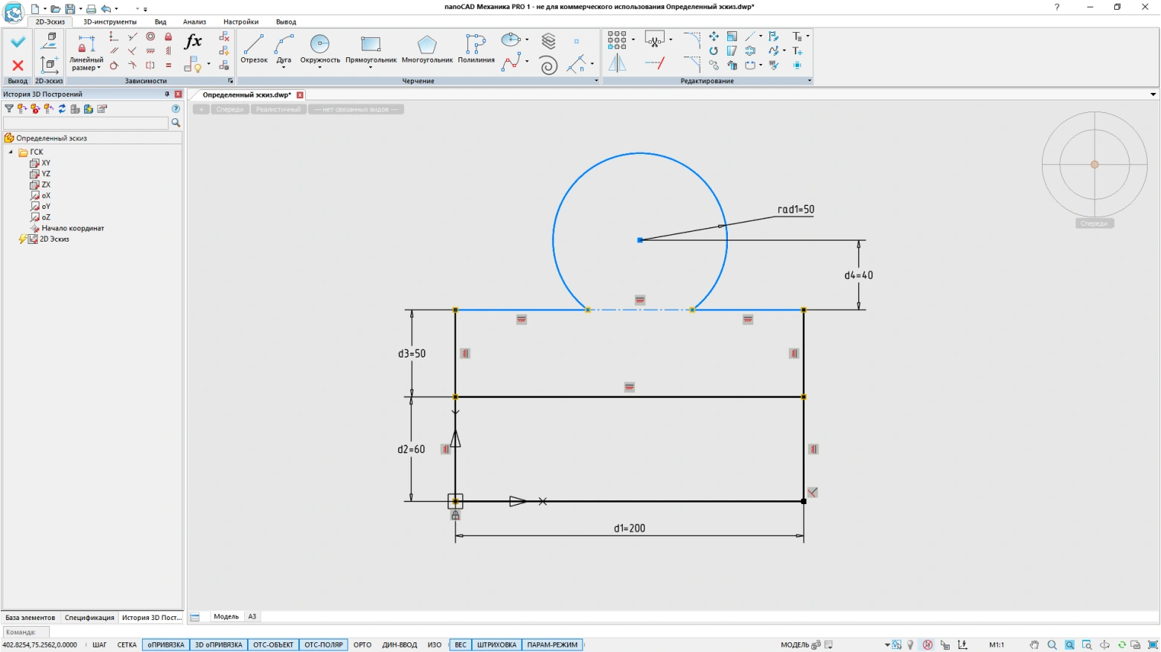Click the green checkmark to finish sketch
The height and width of the screenshot is (652, 1161).
(18, 42)
